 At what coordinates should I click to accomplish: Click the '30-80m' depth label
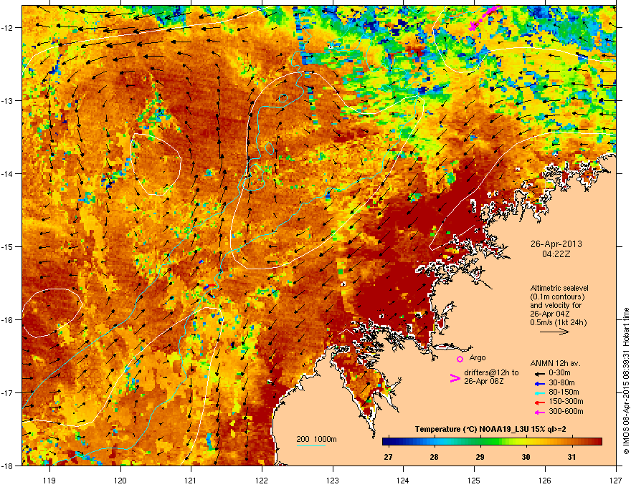[561, 383]
